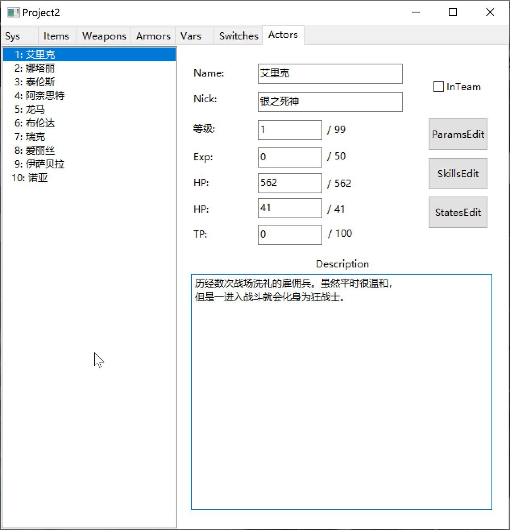510x530 pixels.
Task: Select the Armors tab
Action: tap(153, 36)
